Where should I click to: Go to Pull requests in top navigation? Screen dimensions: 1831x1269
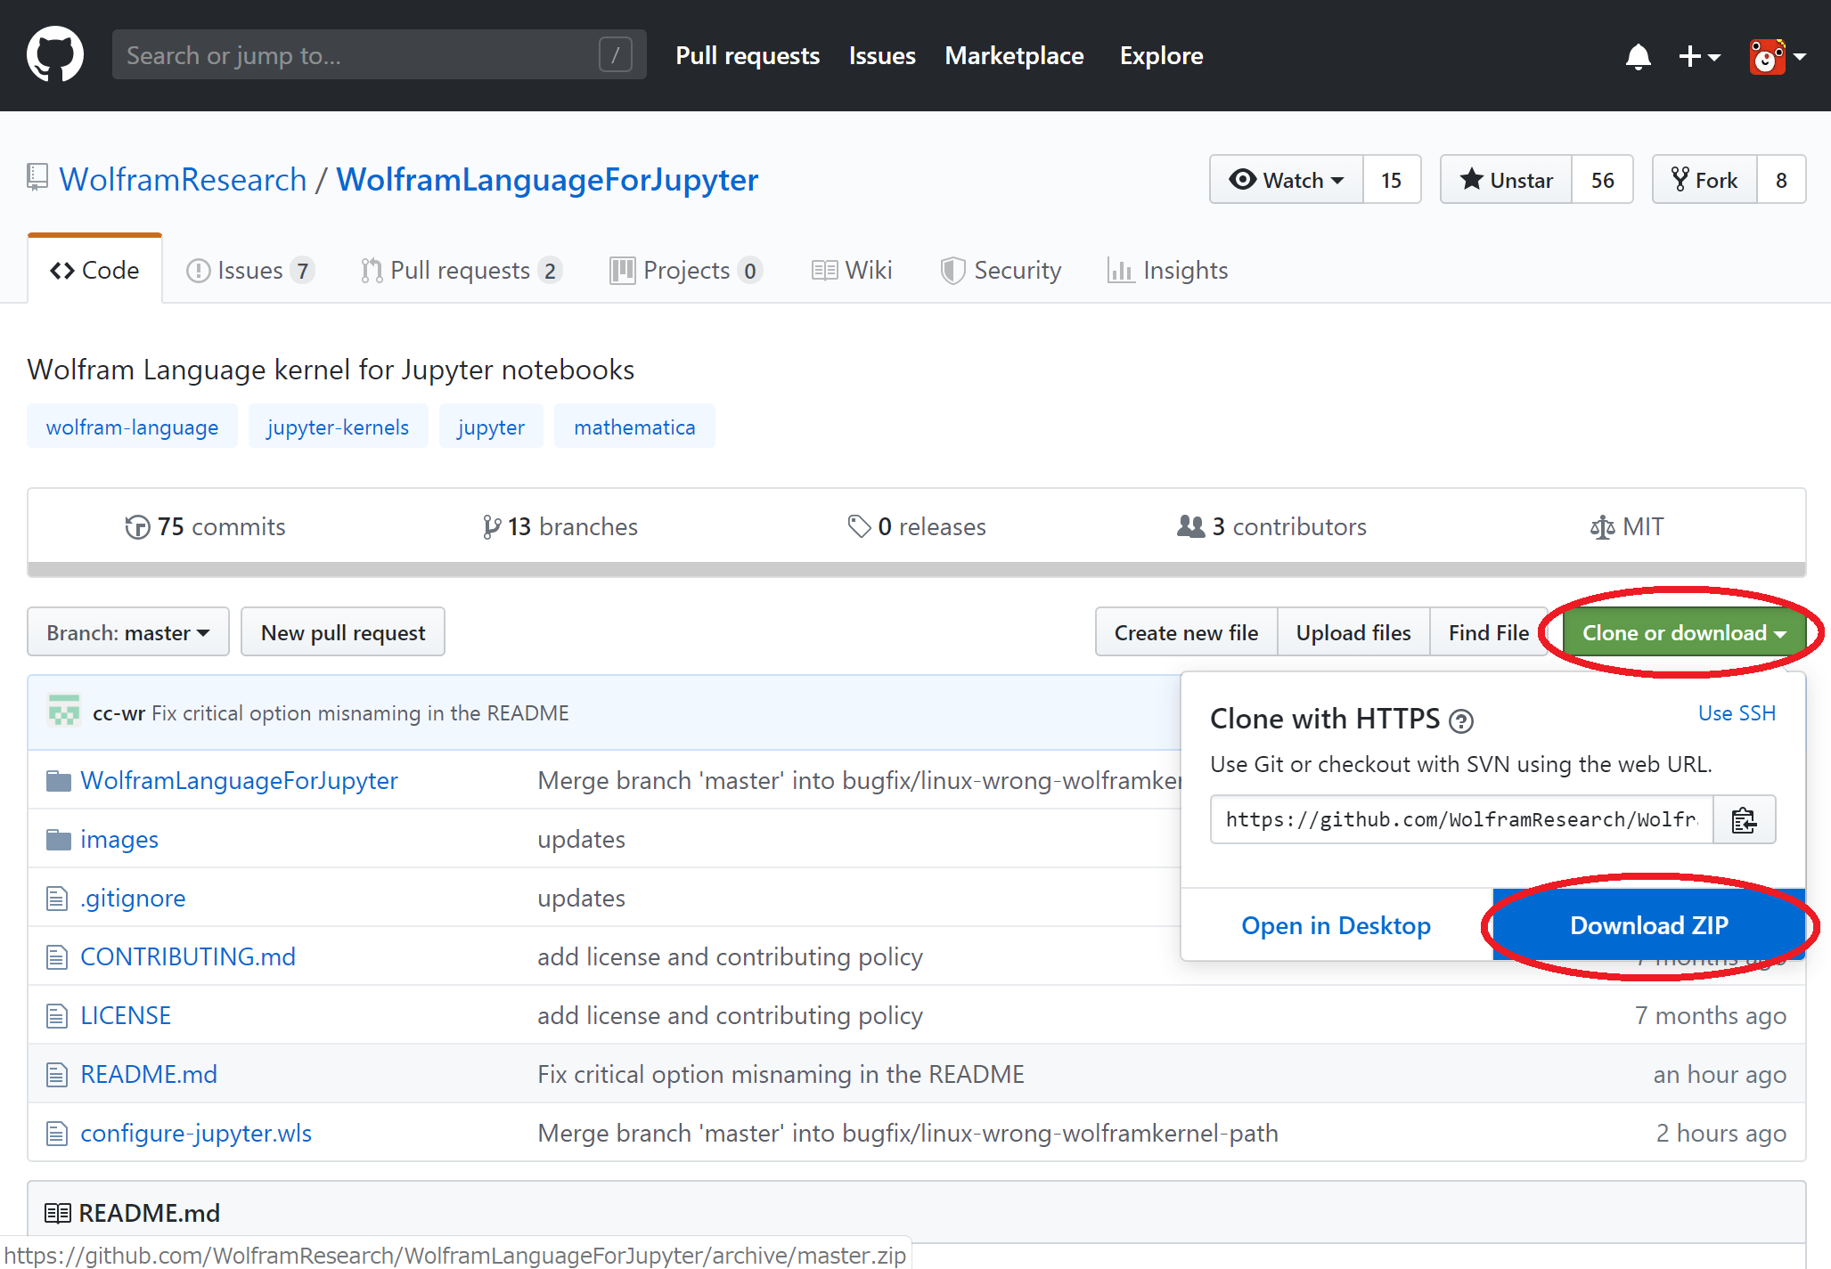point(747,55)
